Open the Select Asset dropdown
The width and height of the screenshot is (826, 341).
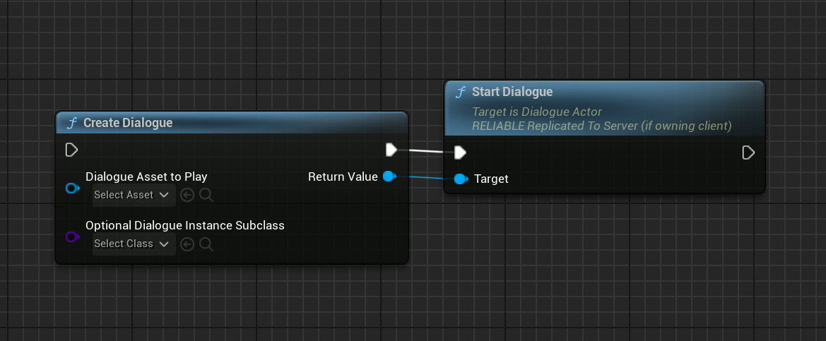[x=134, y=195]
